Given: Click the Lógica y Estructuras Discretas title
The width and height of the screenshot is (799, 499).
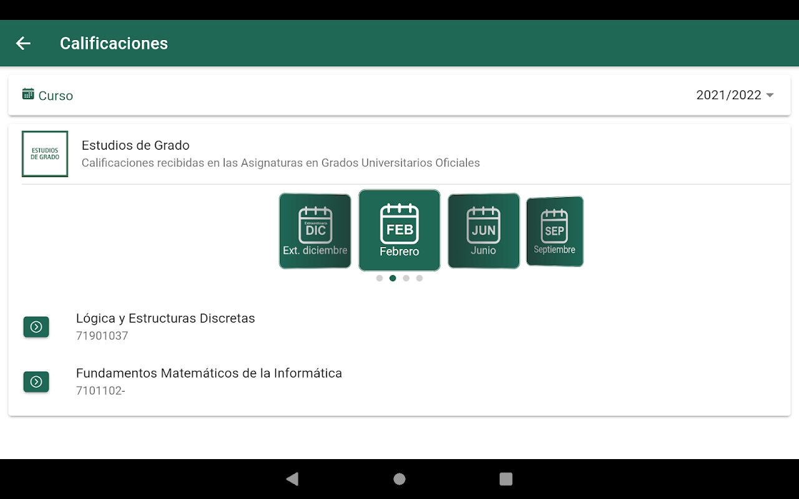Looking at the screenshot, I should pyautogui.click(x=165, y=318).
